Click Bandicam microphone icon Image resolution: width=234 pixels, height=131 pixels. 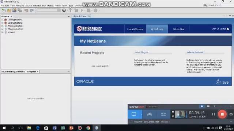(173, 116)
